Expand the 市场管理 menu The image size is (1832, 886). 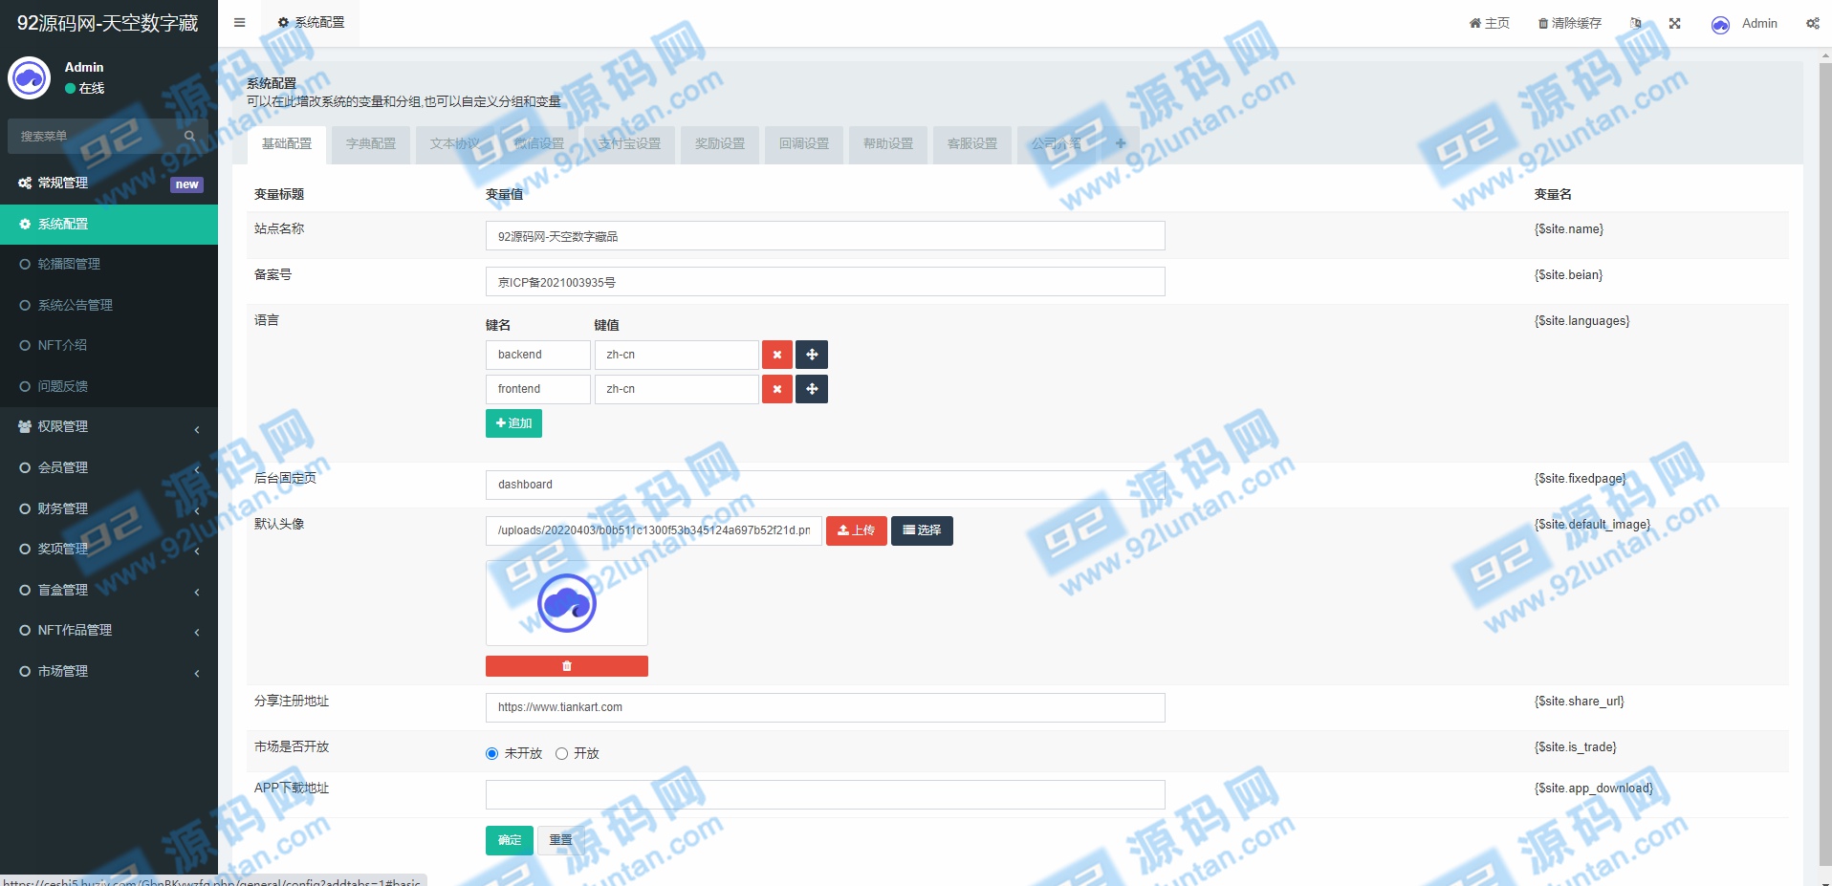[109, 671]
